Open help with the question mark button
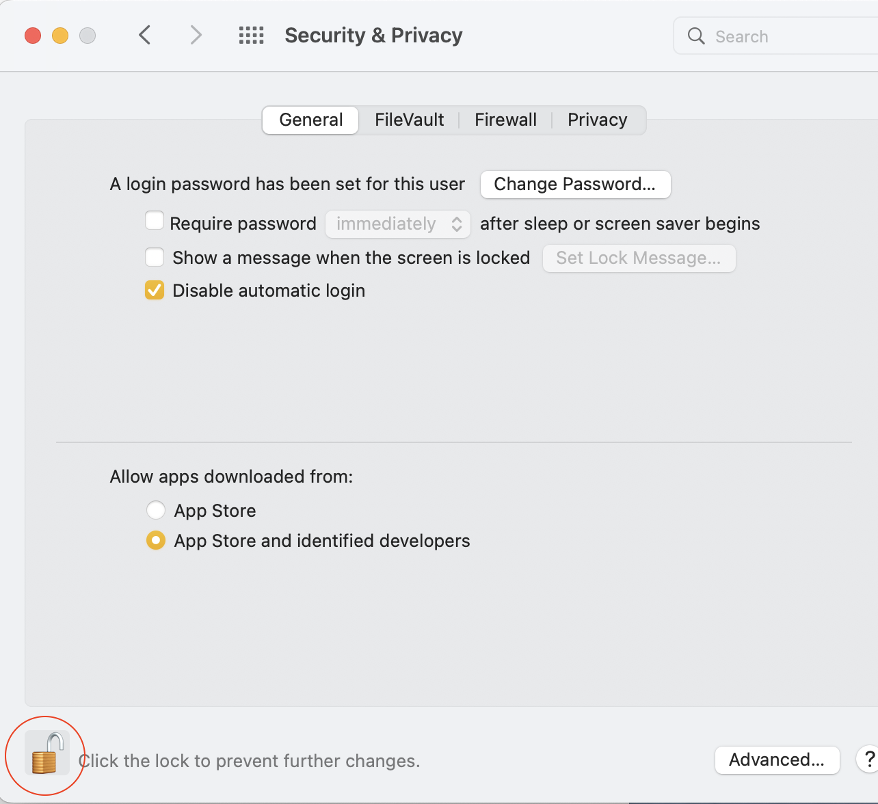Screen dimensions: 878x804 [868, 759]
